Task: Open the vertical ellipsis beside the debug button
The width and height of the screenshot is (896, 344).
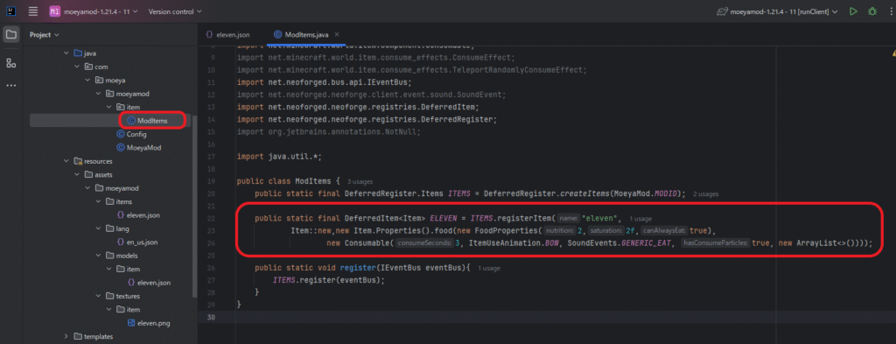Action: tap(890, 11)
